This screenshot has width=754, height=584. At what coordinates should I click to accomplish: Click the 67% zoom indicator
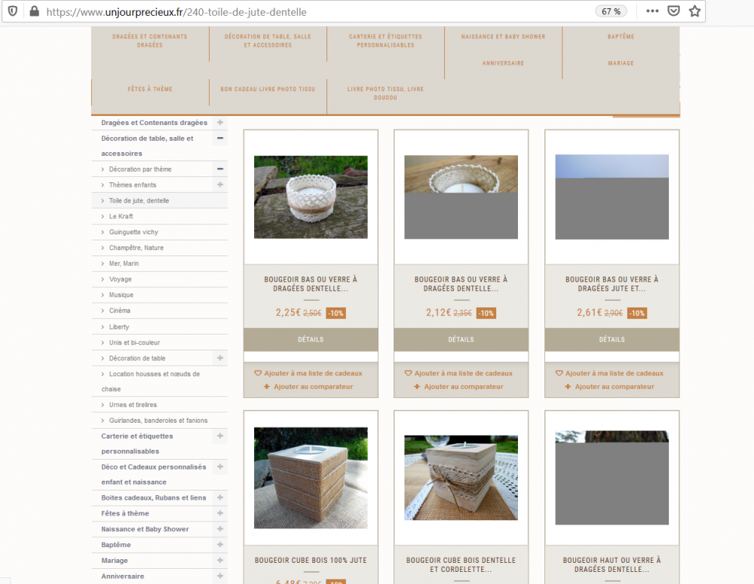pos(611,11)
